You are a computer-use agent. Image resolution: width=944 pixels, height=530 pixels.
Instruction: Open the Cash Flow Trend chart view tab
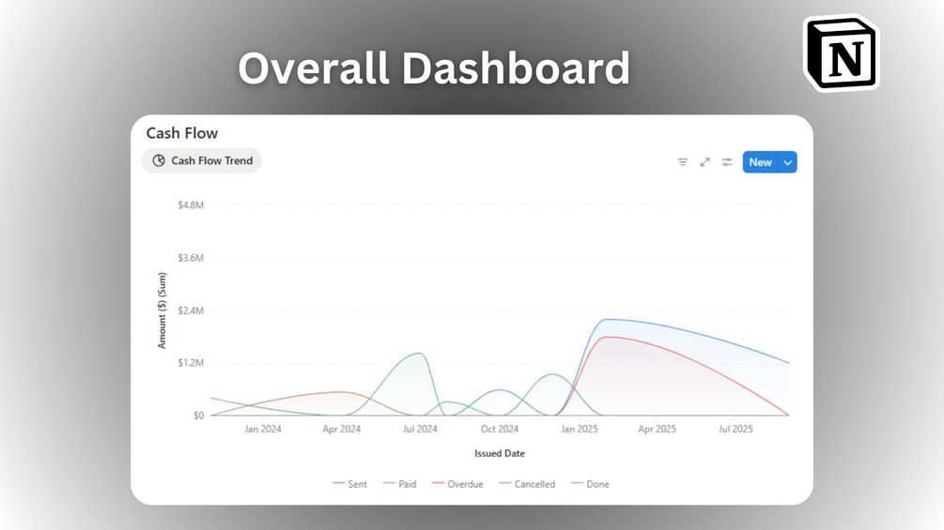[202, 160]
